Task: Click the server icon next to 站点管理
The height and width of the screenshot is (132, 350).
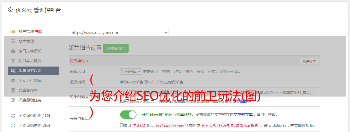Action: click(13, 41)
